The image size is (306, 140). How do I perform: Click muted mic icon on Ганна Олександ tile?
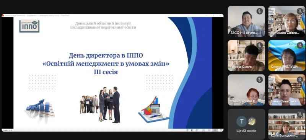tap(300, 80)
